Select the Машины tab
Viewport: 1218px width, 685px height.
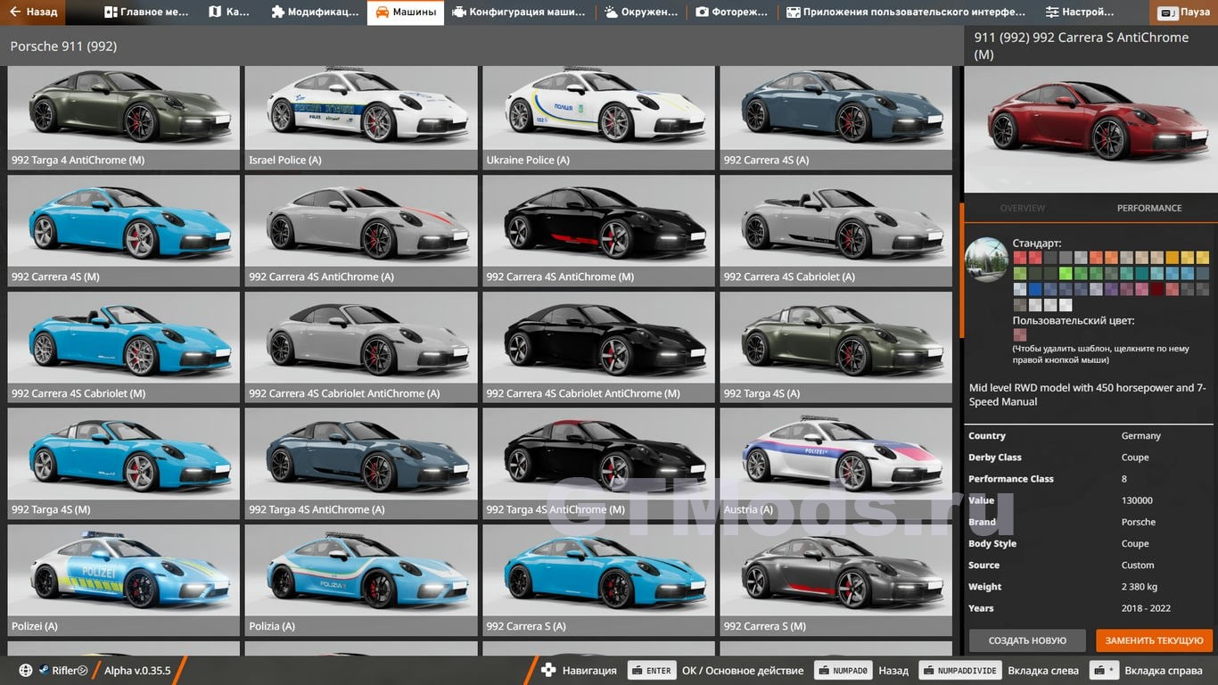tap(406, 12)
